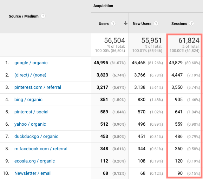Click Users value 112 for ecosia.org
Image resolution: width=203 pixels, height=179 pixels.
(104, 161)
